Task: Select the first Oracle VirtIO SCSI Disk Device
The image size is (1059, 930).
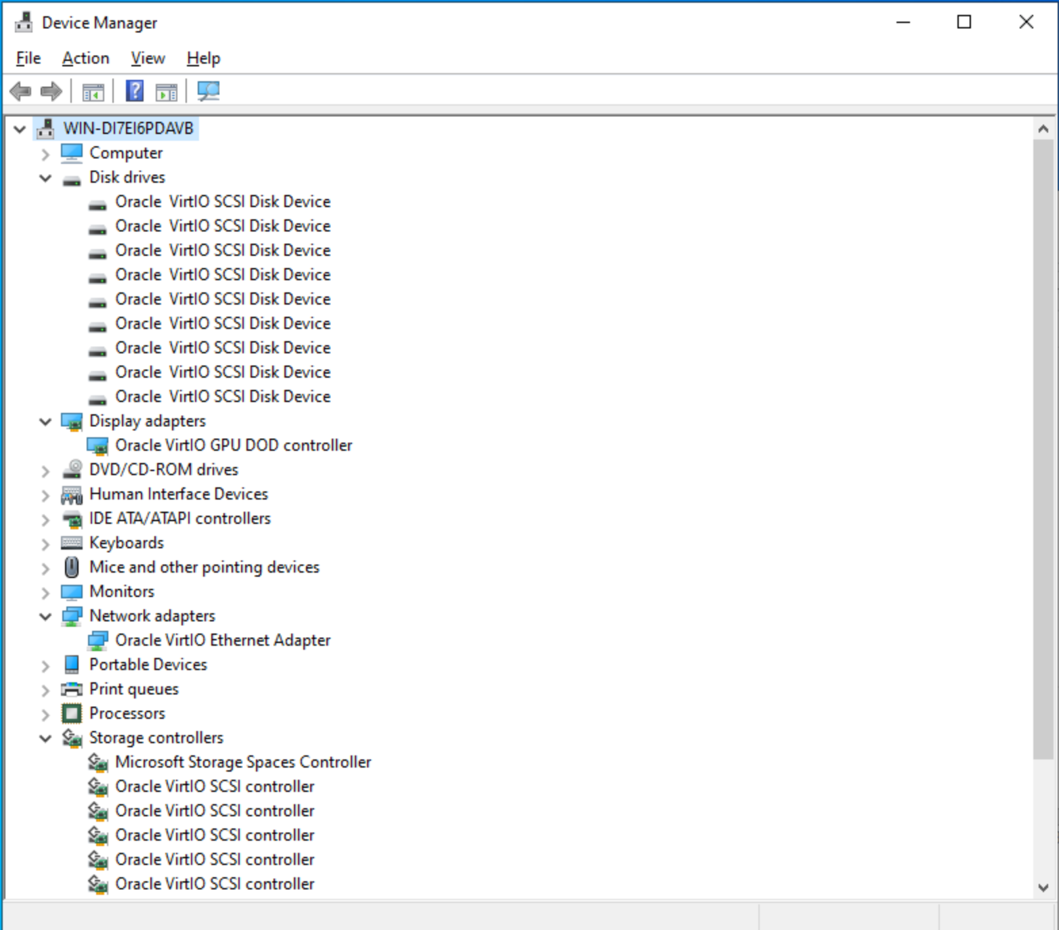Action: click(223, 201)
